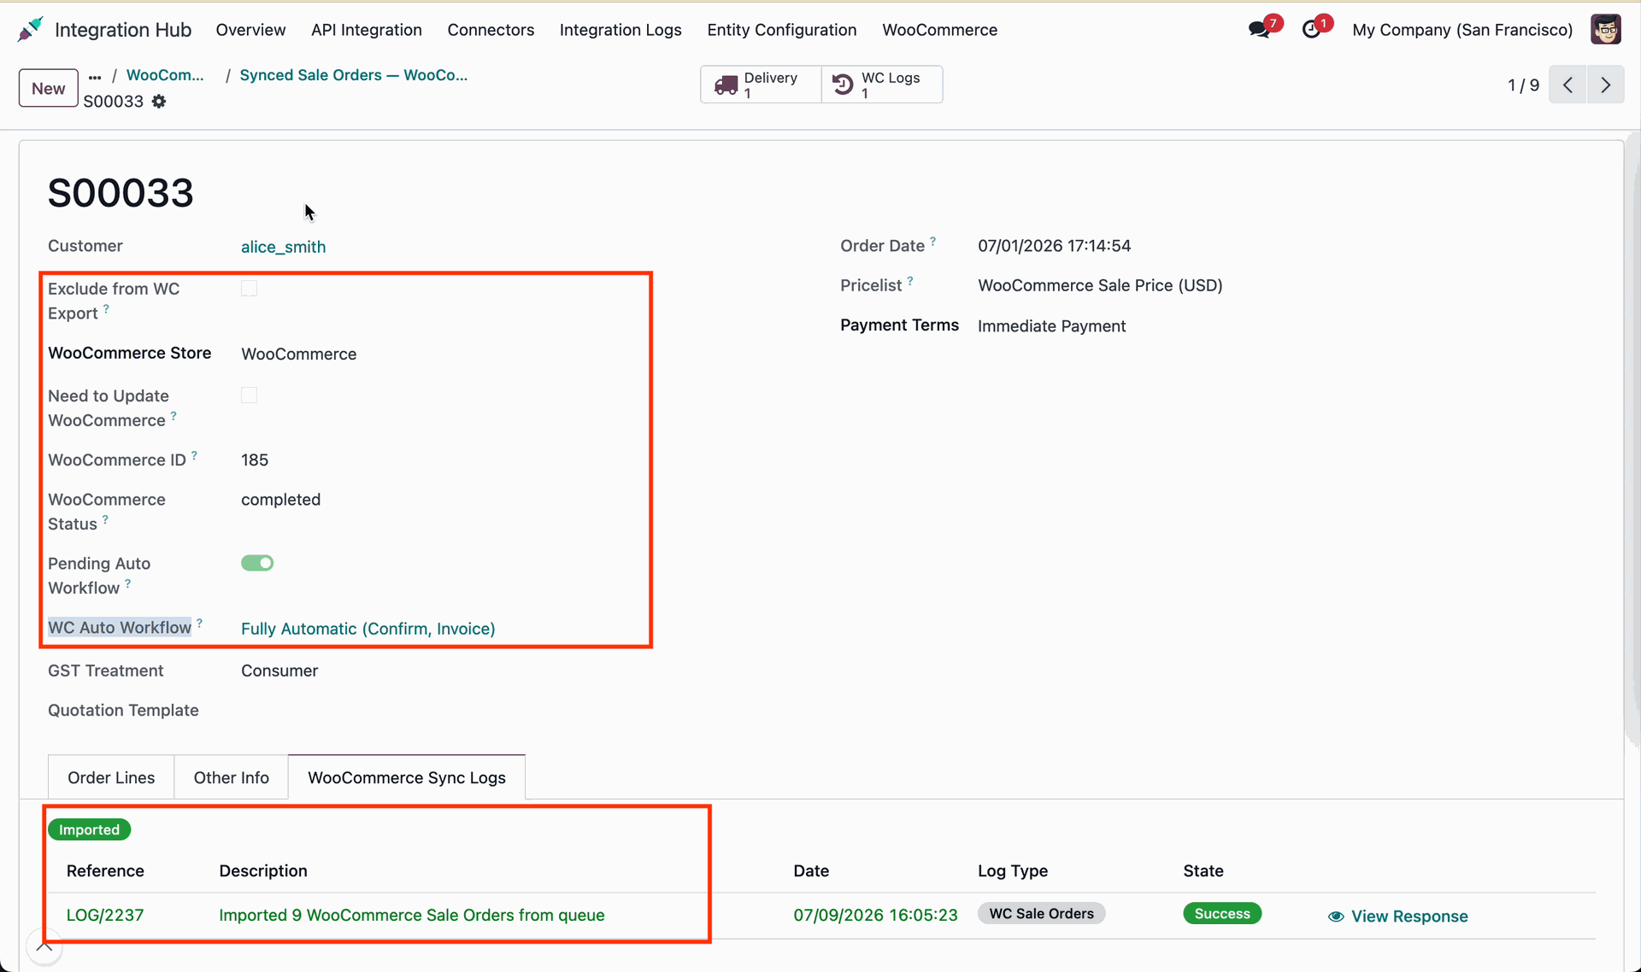The image size is (1641, 972).
Task: Open the chat messages icon with 7 badge
Action: [1259, 30]
